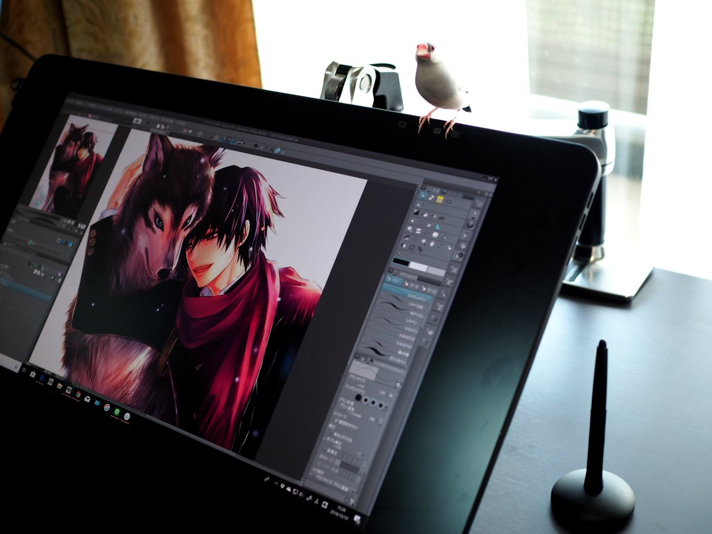Switch to the middle sub tool group tab
Viewport: 712px width, 534px height.
(411, 284)
